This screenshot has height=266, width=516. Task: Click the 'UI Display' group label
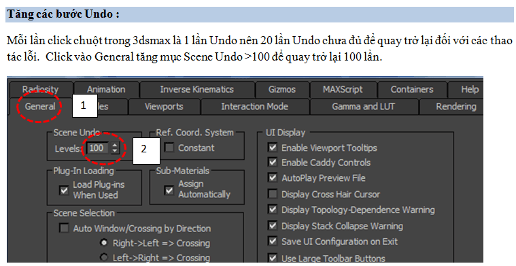pos(286,133)
